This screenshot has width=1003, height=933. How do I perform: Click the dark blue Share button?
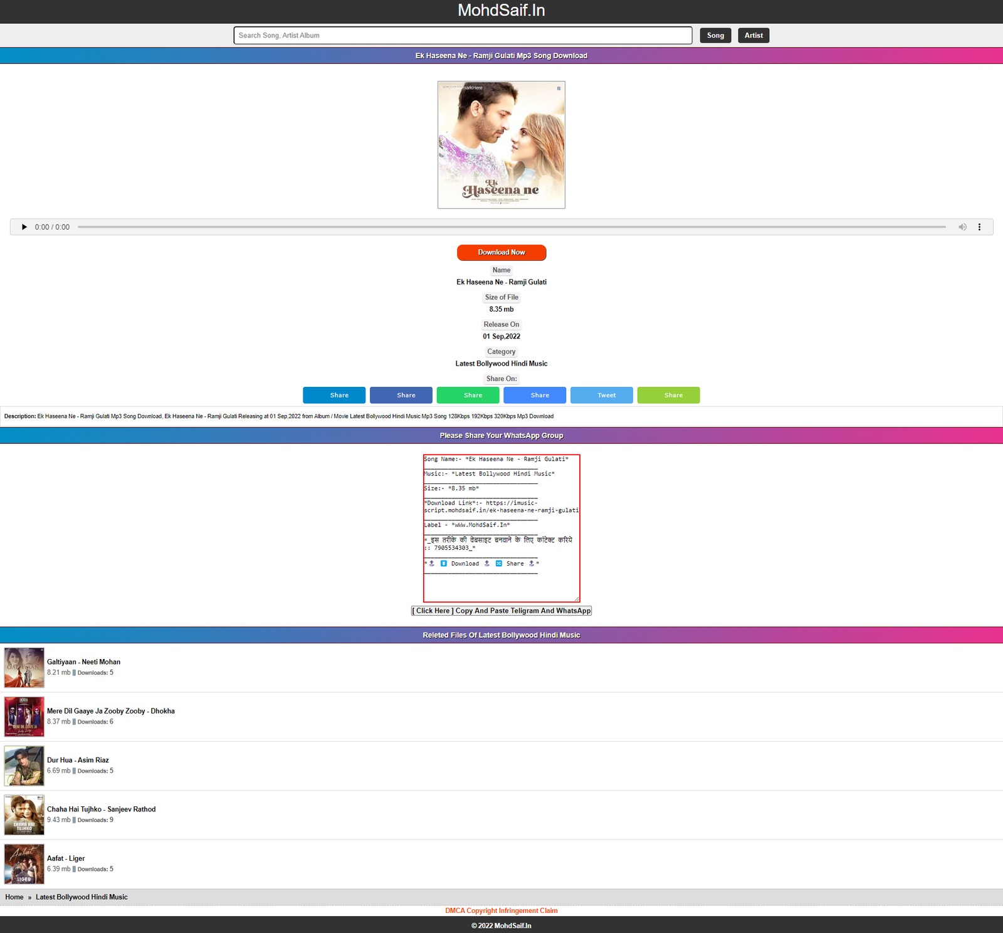pyautogui.click(x=401, y=395)
